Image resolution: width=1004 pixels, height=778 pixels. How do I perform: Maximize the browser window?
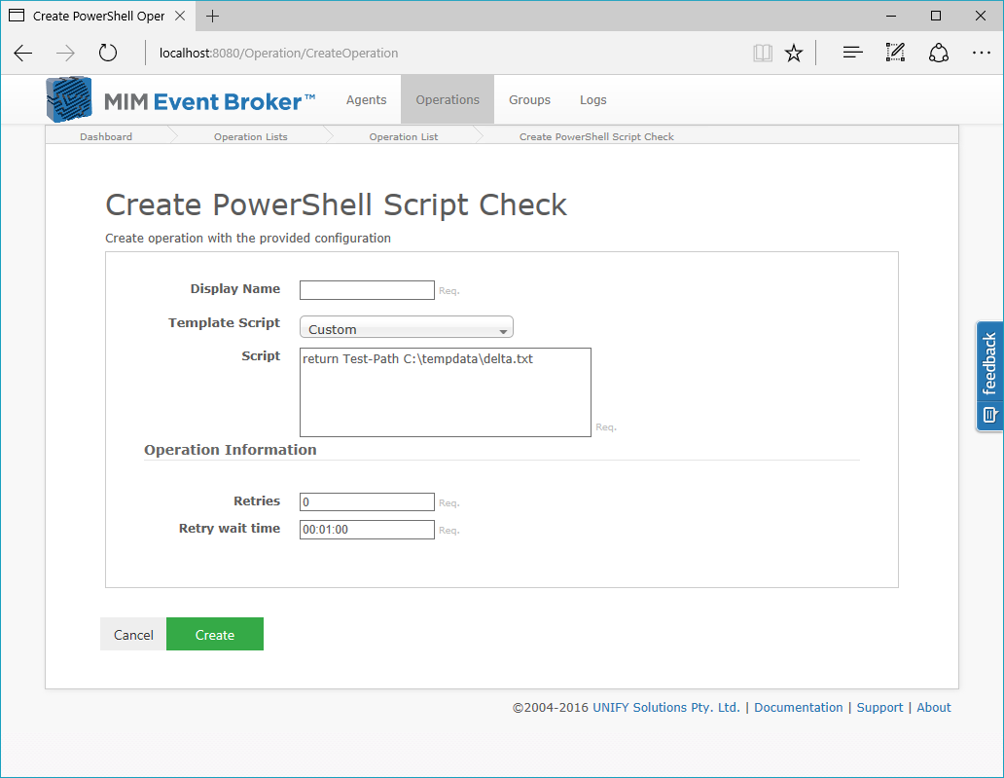pos(936,16)
